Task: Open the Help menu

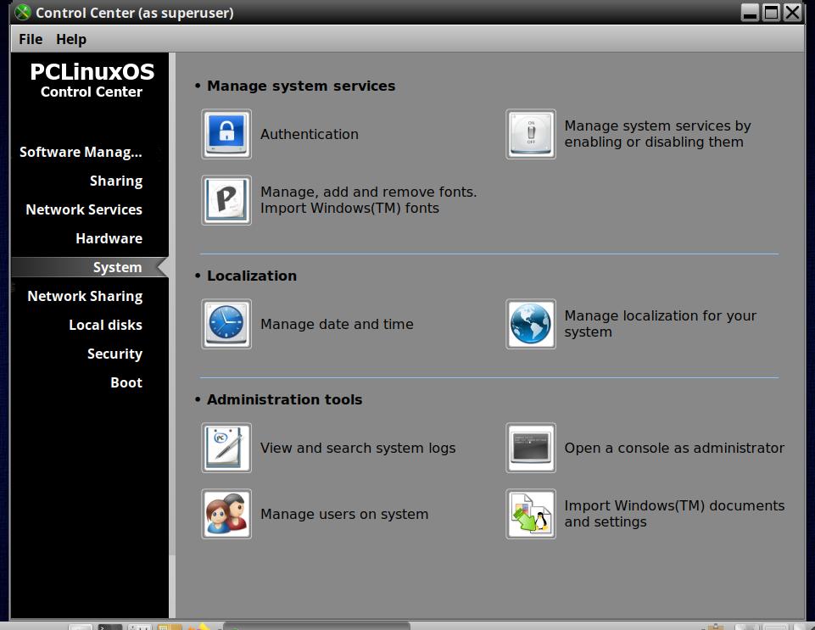Action: click(x=71, y=40)
